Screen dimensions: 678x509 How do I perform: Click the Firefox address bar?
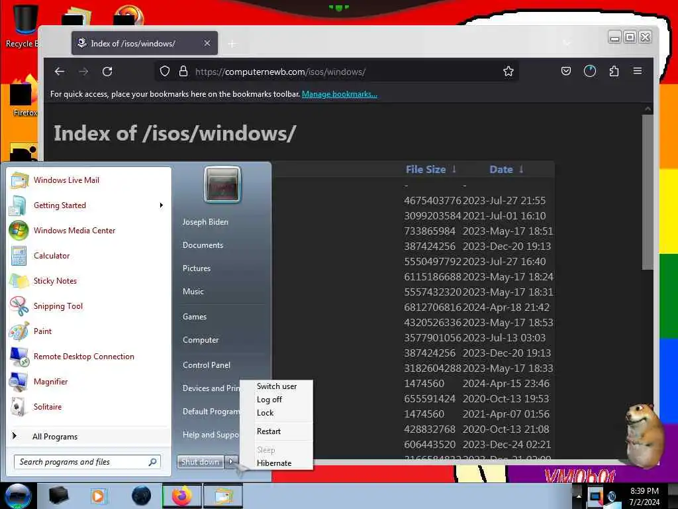337,72
